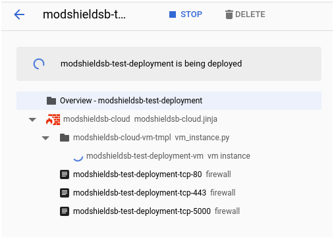The width and height of the screenshot is (334, 239).
Task: Select modshieldsb-test-deployment-vm instance item
Action: [168, 156]
